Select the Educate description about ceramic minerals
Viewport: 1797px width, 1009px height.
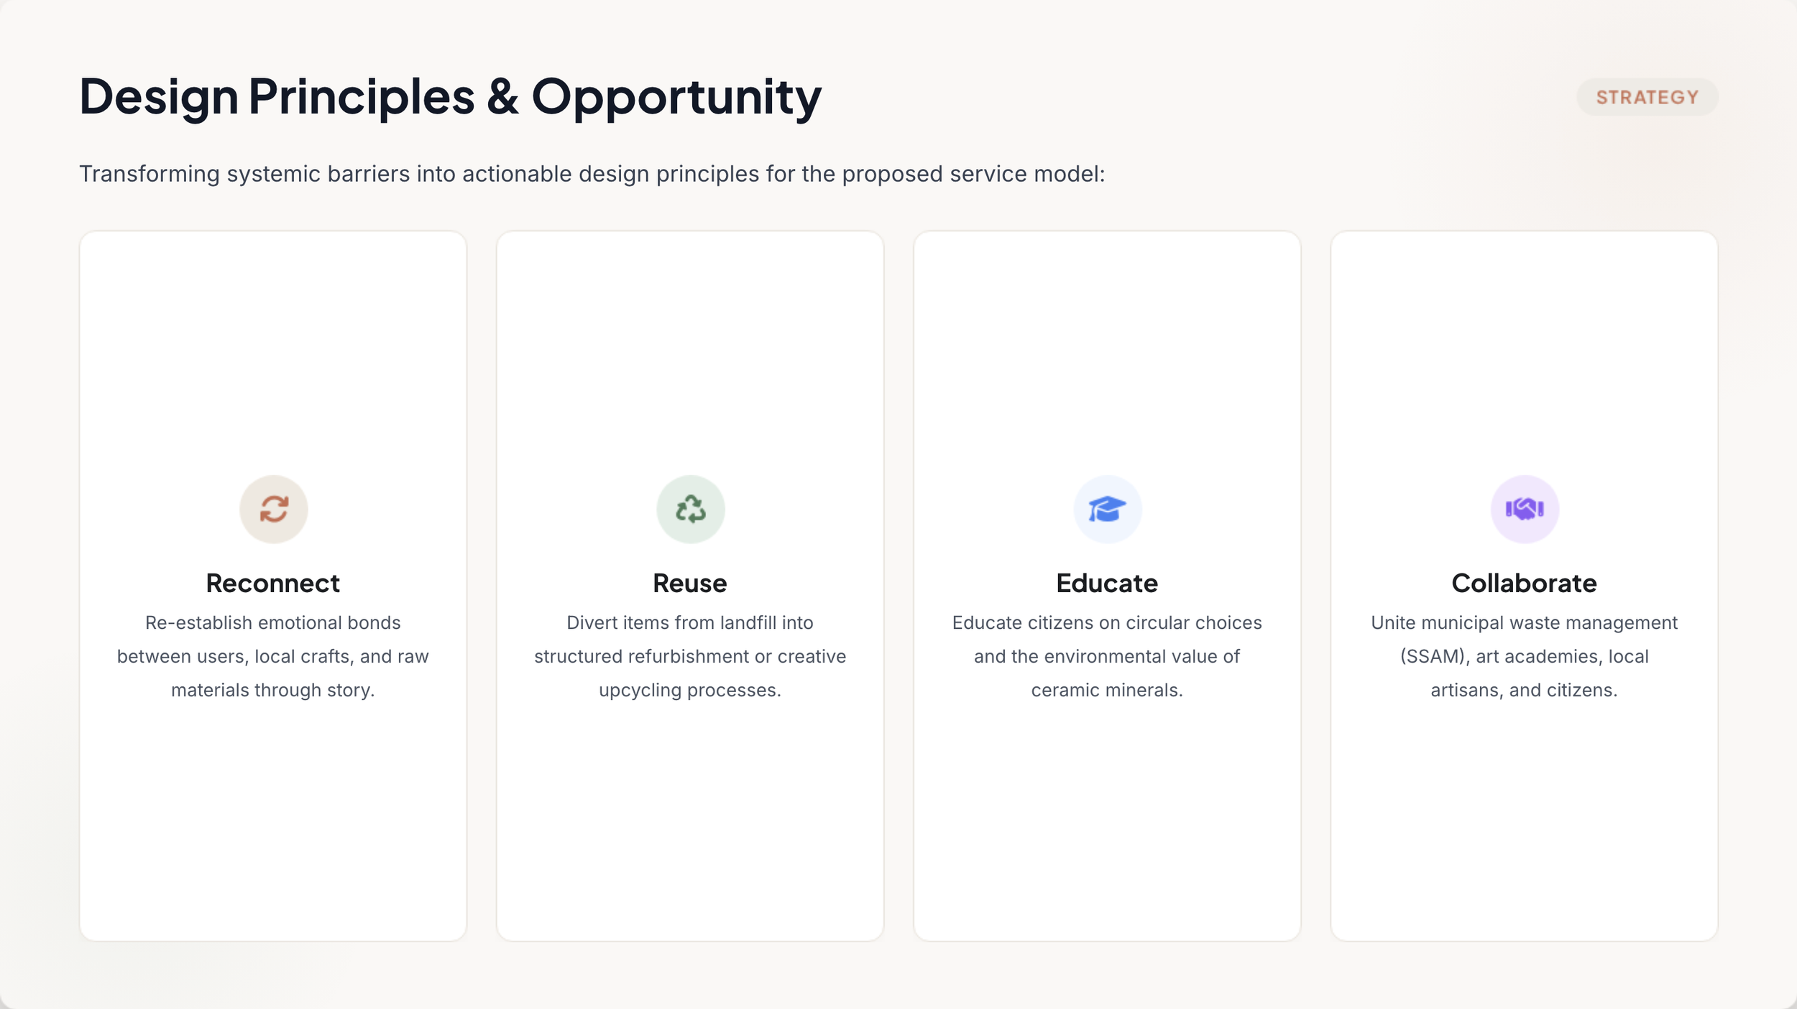point(1107,656)
